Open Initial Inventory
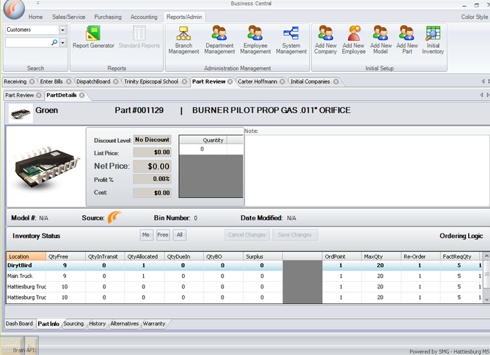The height and width of the screenshot is (355, 490). (433, 40)
